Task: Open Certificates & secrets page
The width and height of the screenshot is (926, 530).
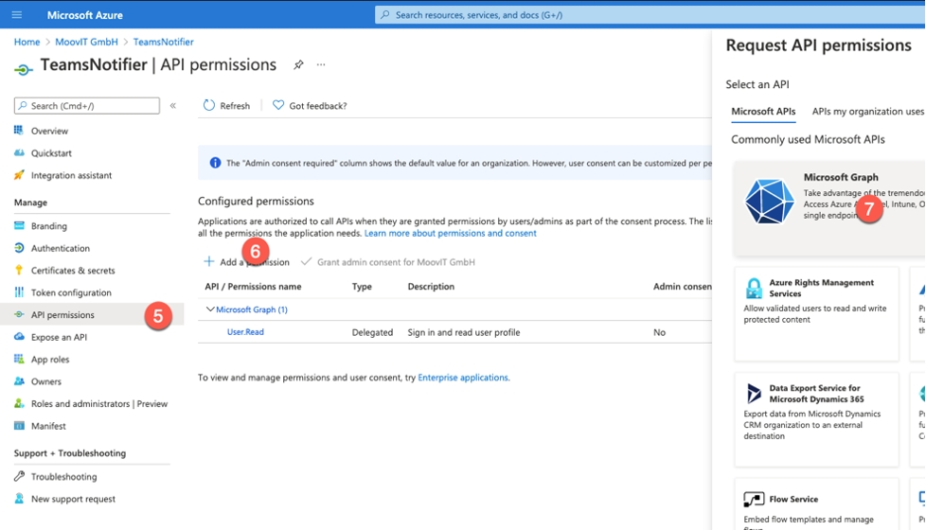Action: coord(73,271)
